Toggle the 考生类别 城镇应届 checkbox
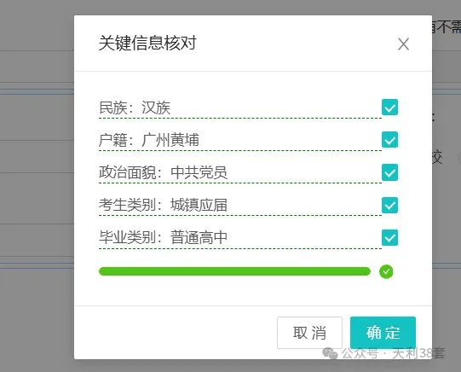The width and height of the screenshot is (461, 372). (x=390, y=205)
